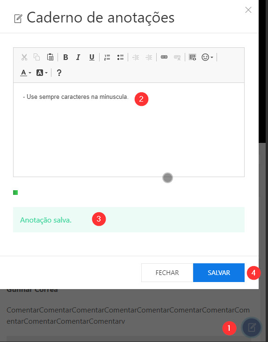Open the text color dropdown
This screenshot has height=342, width=268.
coord(26,73)
